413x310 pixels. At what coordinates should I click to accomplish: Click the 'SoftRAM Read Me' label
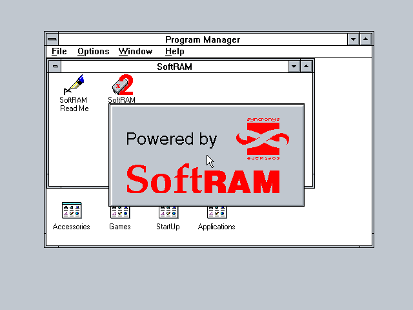pos(74,104)
